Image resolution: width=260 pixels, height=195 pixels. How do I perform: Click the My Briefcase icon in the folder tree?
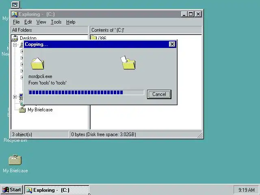point(22,110)
